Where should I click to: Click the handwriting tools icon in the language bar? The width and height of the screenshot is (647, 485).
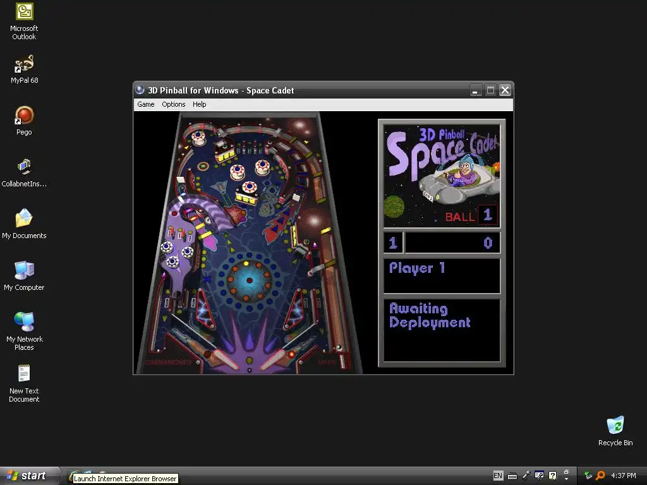pos(539,476)
